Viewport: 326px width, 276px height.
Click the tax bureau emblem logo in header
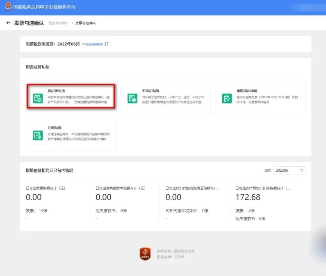click(x=8, y=7)
